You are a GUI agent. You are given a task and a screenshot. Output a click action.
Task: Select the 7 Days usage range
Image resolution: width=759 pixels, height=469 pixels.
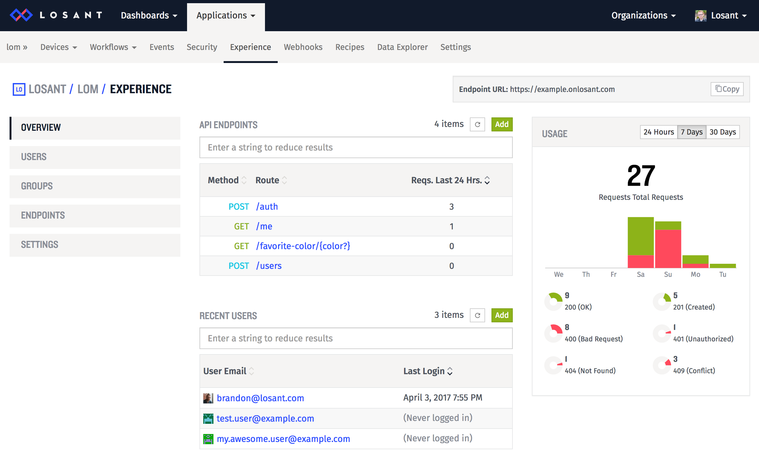(692, 132)
